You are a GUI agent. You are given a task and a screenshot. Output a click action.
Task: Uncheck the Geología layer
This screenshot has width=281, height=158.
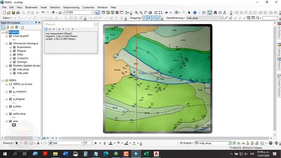(14, 62)
